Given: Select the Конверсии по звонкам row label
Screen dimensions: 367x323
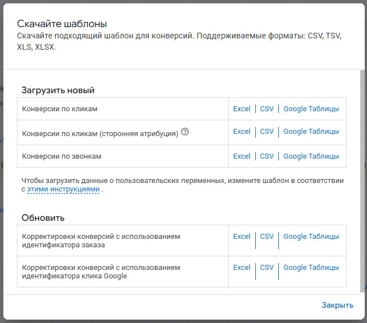Looking at the screenshot, I should click(62, 156).
